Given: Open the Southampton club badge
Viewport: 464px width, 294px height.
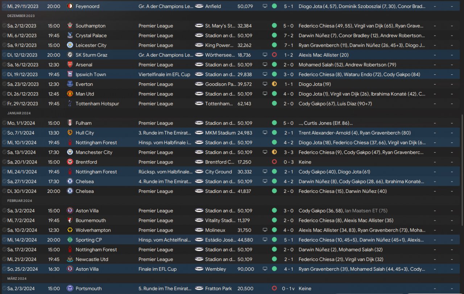Looking at the screenshot, I should 70,26.
